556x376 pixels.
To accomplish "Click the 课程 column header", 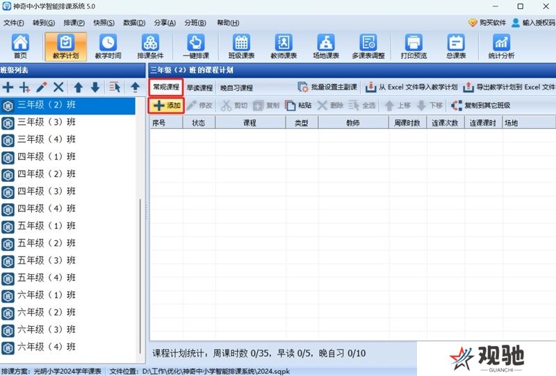I will 250,123.
